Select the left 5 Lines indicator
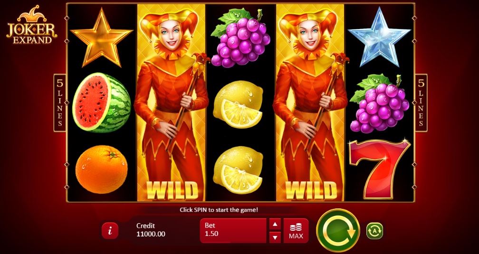The image size is (479, 254). (60, 103)
